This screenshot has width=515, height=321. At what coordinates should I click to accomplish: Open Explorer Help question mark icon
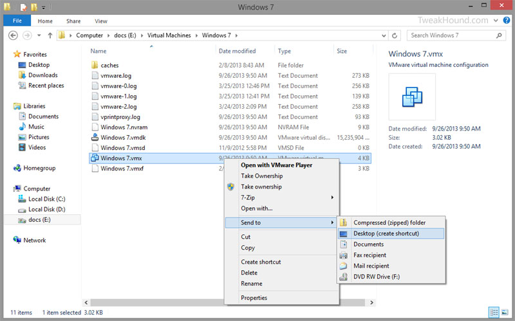(507, 21)
